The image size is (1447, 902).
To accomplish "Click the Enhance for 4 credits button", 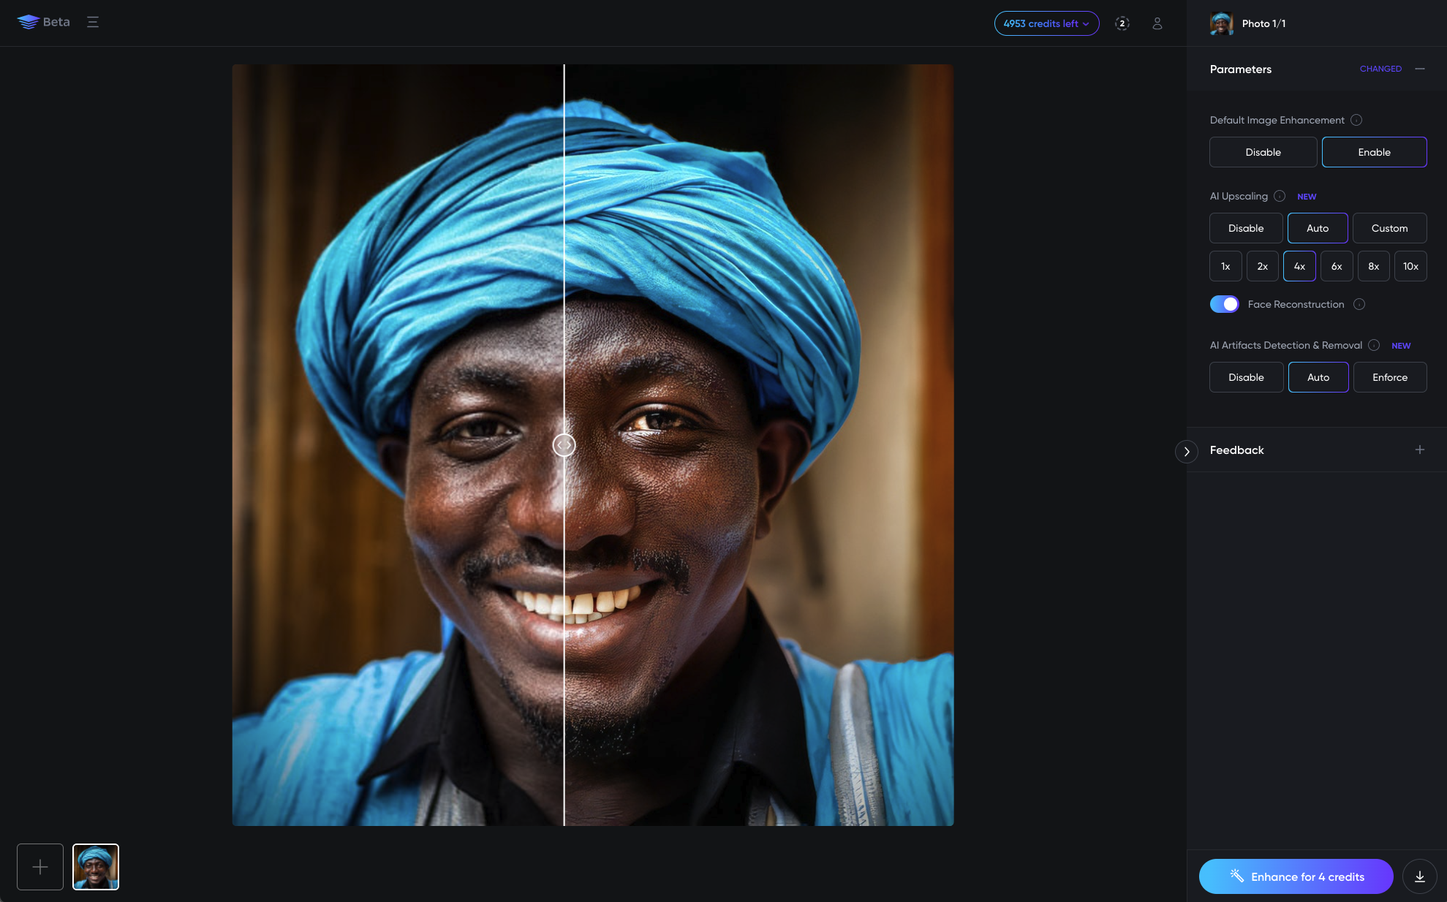I will [x=1296, y=876].
